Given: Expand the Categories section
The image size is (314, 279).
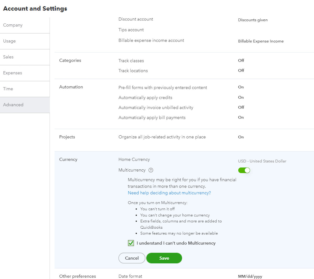Looking at the screenshot, I should [x=70, y=60].
